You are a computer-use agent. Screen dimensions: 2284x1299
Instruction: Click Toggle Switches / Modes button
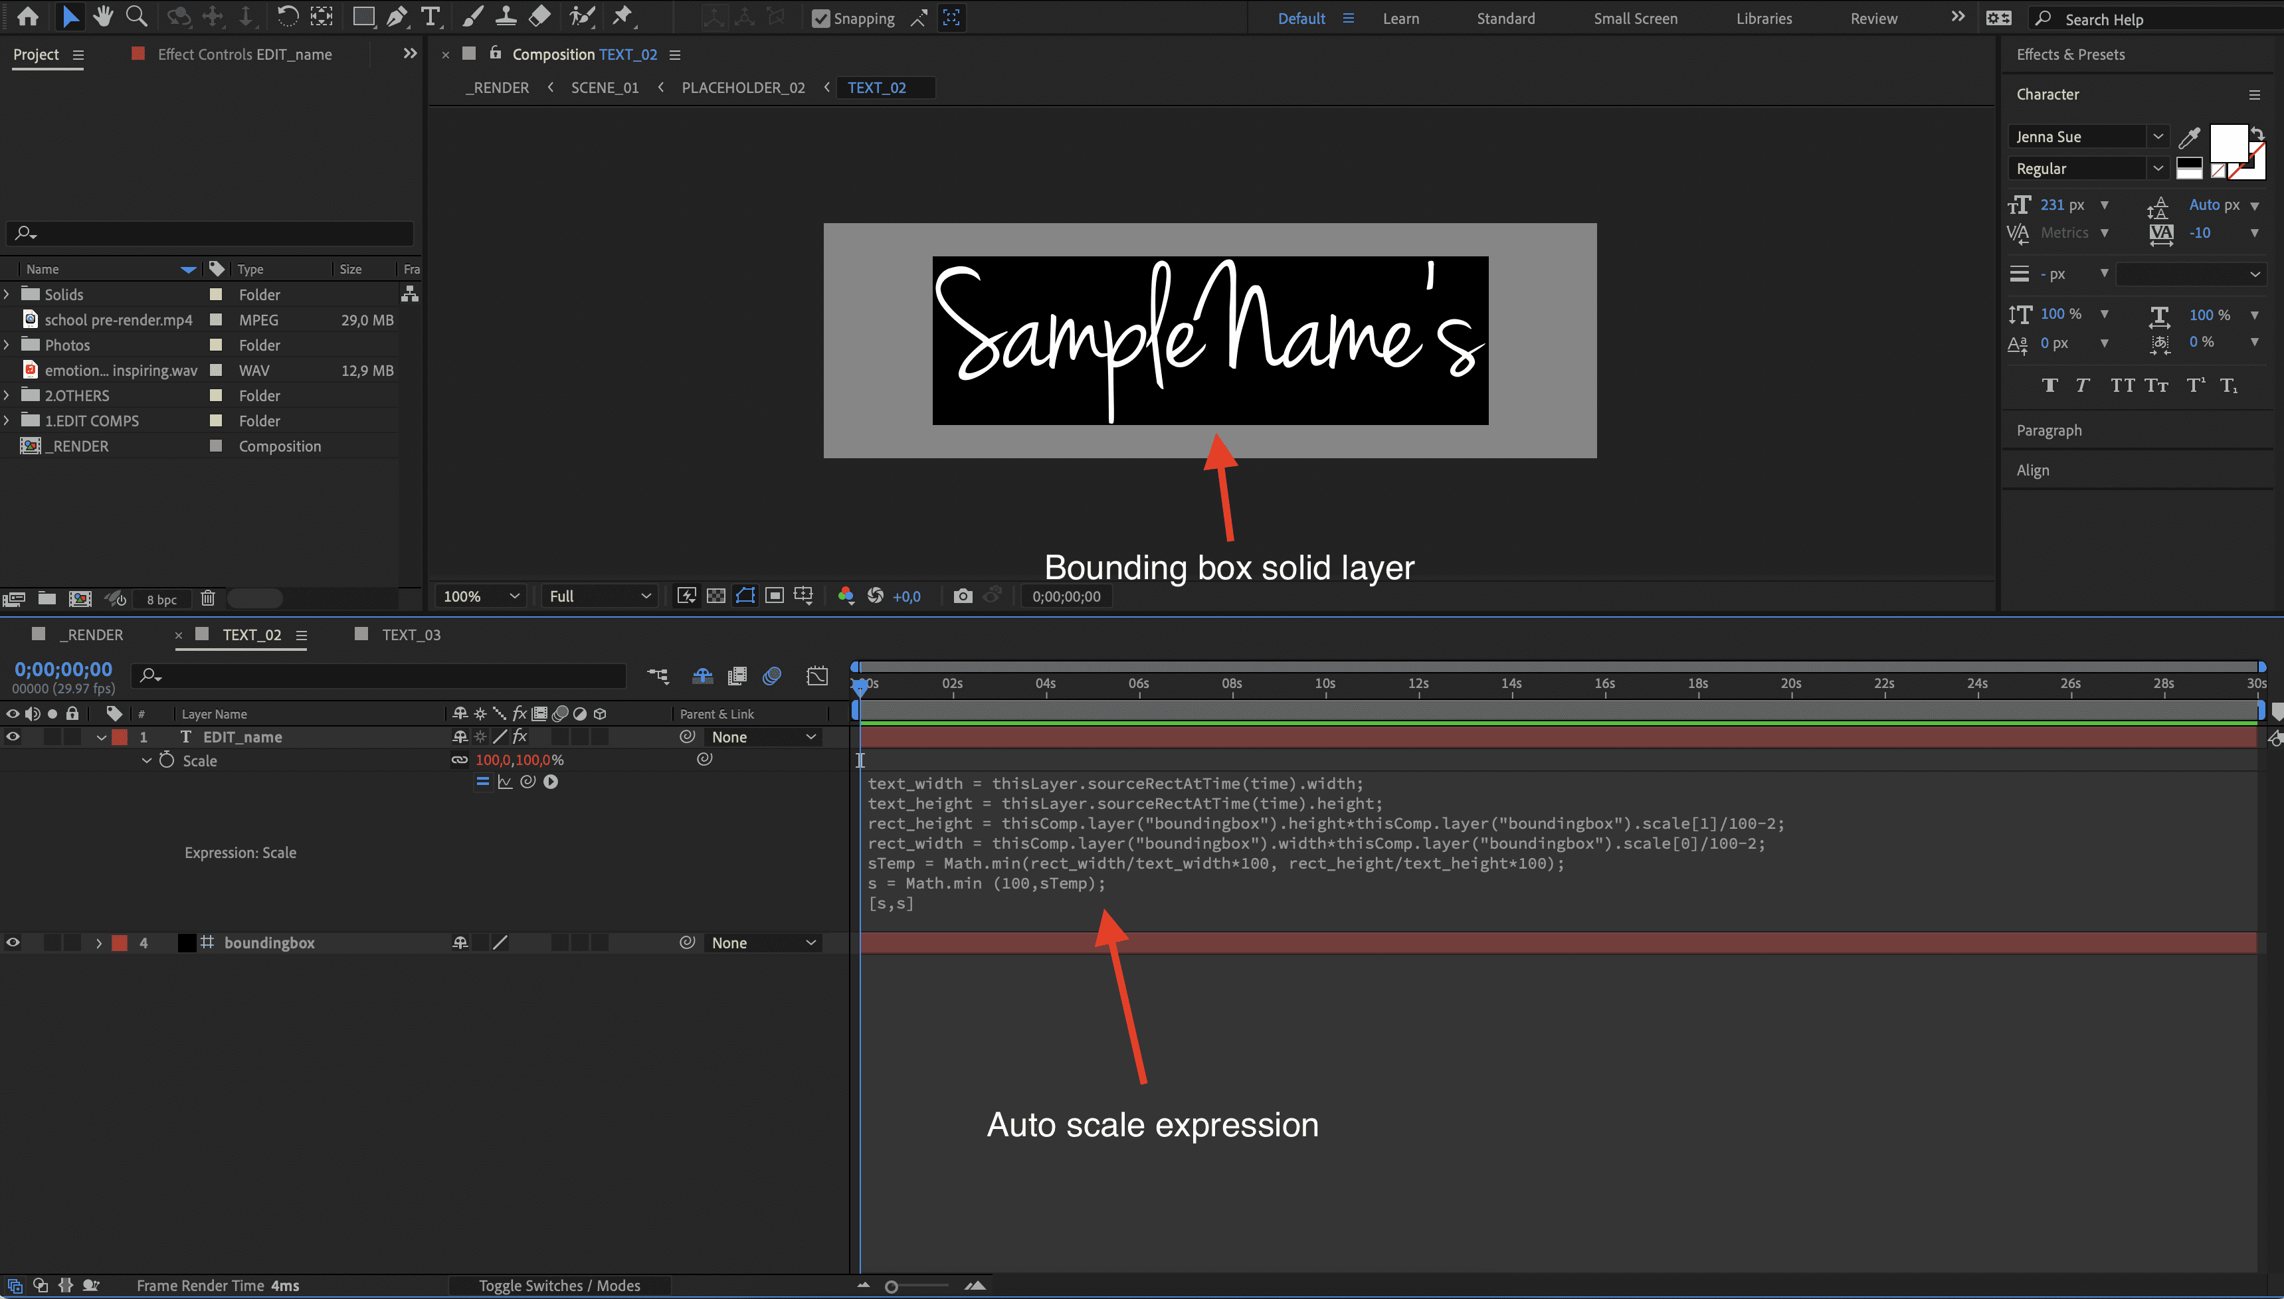[559, 1286]
